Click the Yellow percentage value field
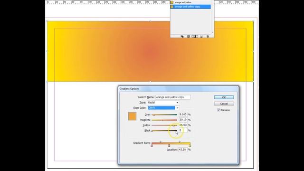 pyautogui.click(x=183, y=125)
